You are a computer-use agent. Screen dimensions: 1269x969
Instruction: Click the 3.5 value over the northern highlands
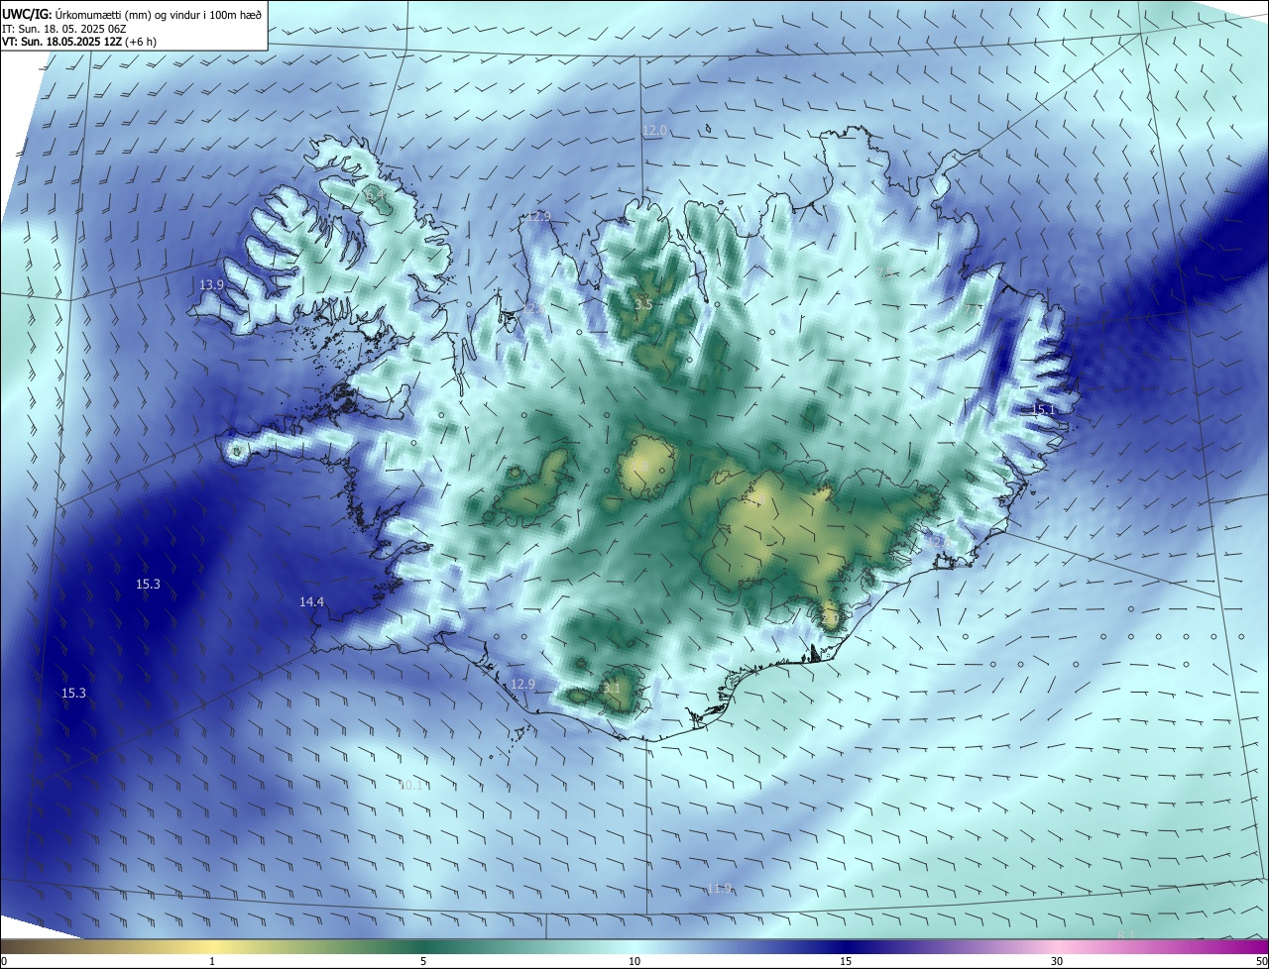[x=643, y=305]
